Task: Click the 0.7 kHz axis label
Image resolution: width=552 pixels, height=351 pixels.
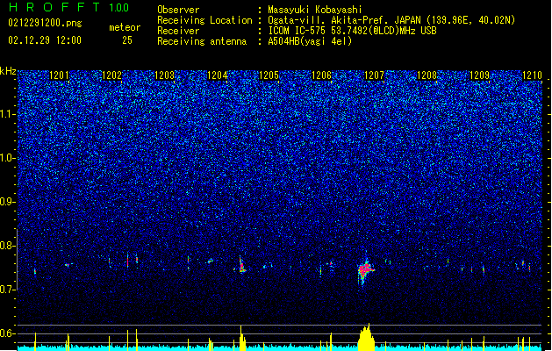Action: pos(8,290)
